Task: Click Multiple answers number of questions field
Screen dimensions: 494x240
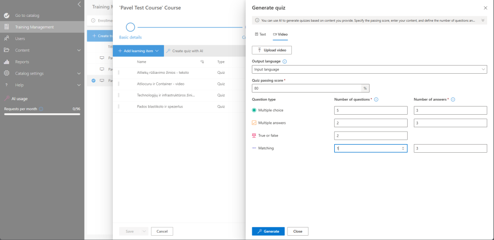Action: click(371, 123)
